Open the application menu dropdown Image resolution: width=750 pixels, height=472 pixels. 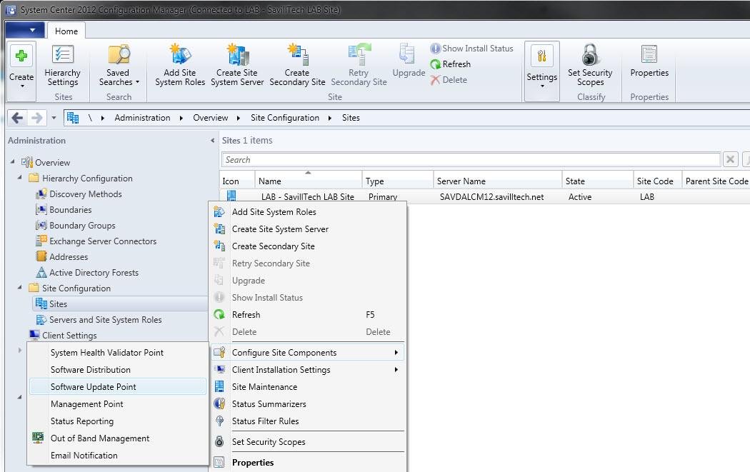pyautogui.click(x=25, y=30)
